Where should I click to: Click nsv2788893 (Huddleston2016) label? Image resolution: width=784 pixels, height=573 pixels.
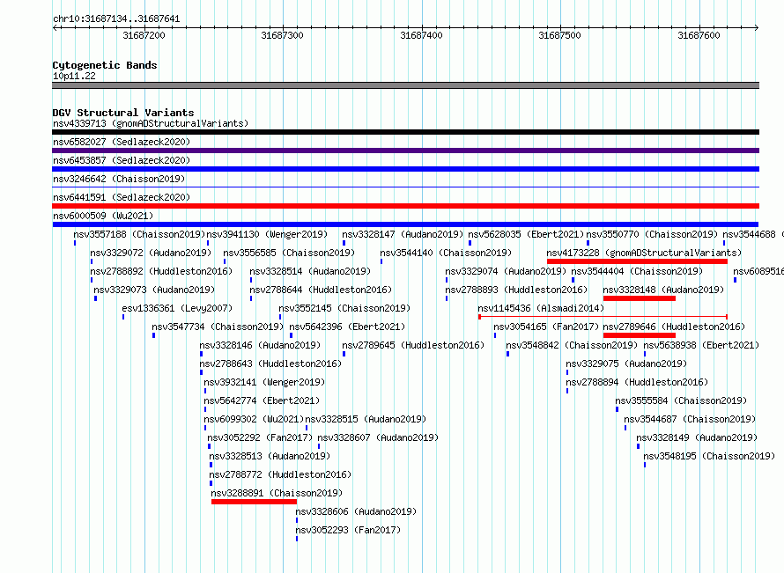[516, 290]
